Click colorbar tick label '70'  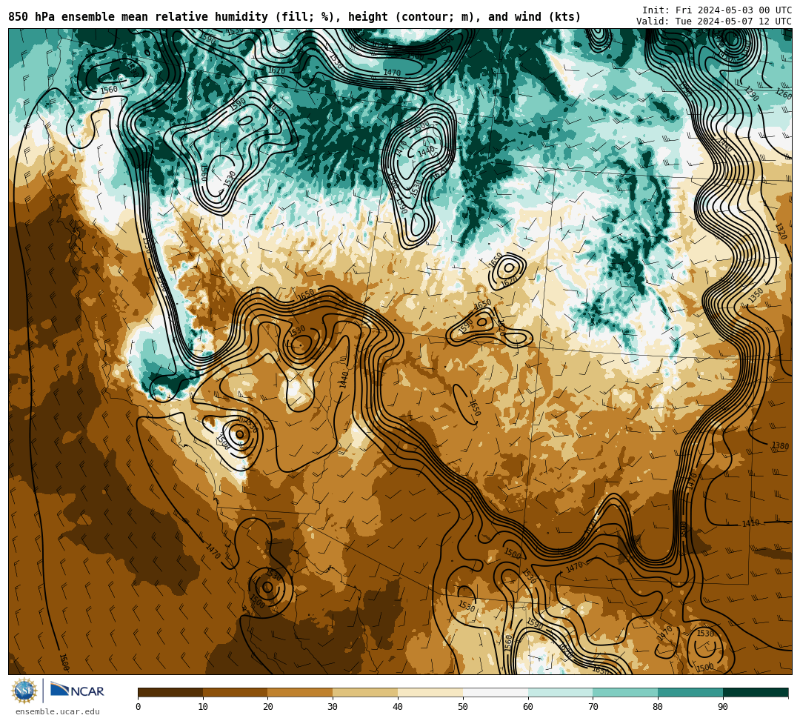593,707
